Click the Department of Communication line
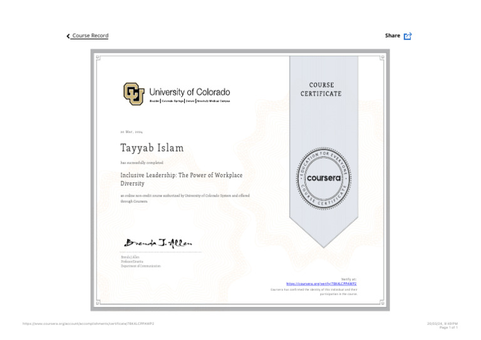Image resolution: width=481 pixels, height=340 pixels. point(141,266)
